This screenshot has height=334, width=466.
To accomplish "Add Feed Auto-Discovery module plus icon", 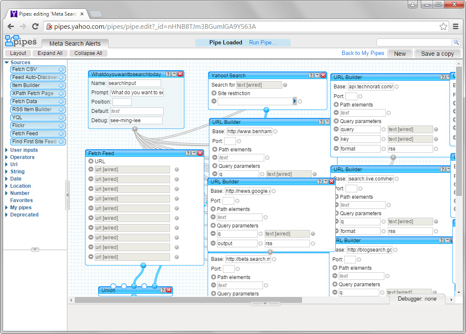I will tap(61, 77).
